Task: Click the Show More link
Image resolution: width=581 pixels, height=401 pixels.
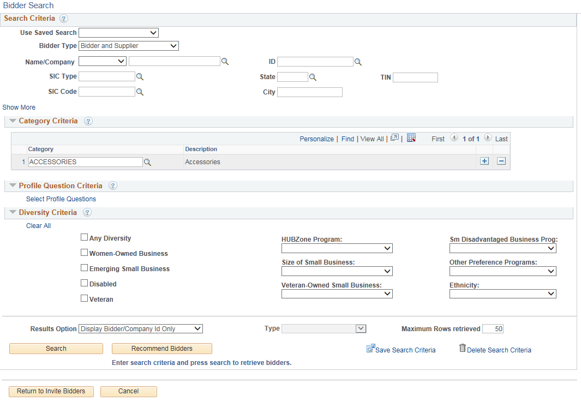Action: tap(19, 107)
